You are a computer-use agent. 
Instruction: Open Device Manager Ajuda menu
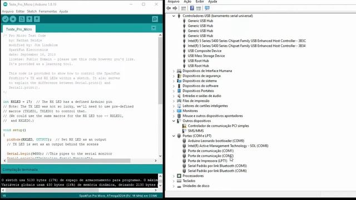[x=212, y=2]
